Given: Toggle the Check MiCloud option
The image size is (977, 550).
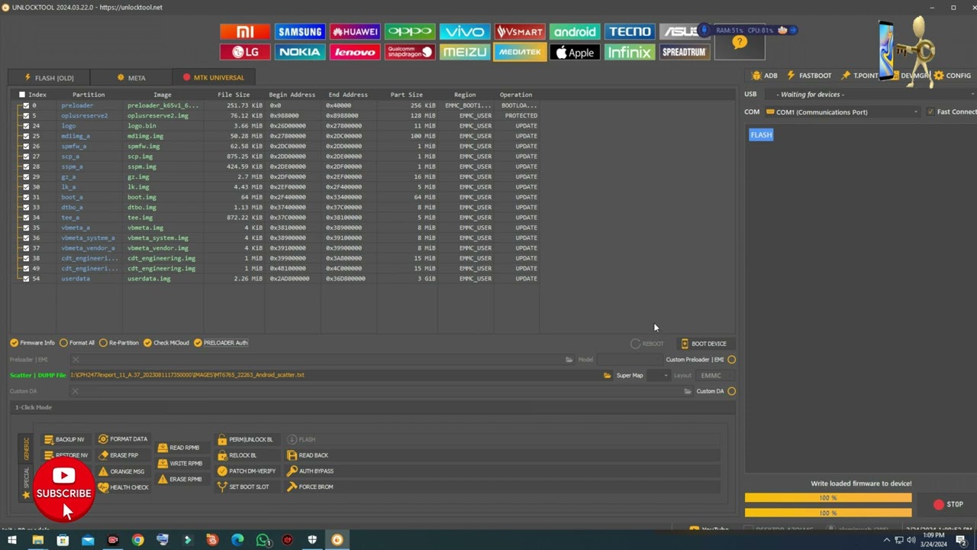Looking at the screenshot, I should [x=166, y=343].
